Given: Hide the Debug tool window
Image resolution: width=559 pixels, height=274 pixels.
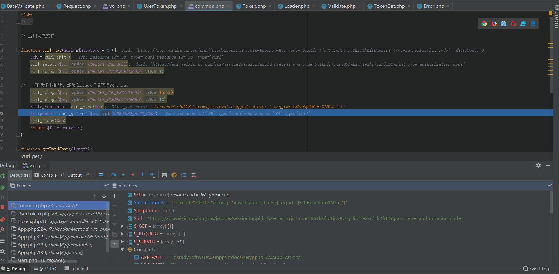Looking at the screenshot, I should point(548,165).
